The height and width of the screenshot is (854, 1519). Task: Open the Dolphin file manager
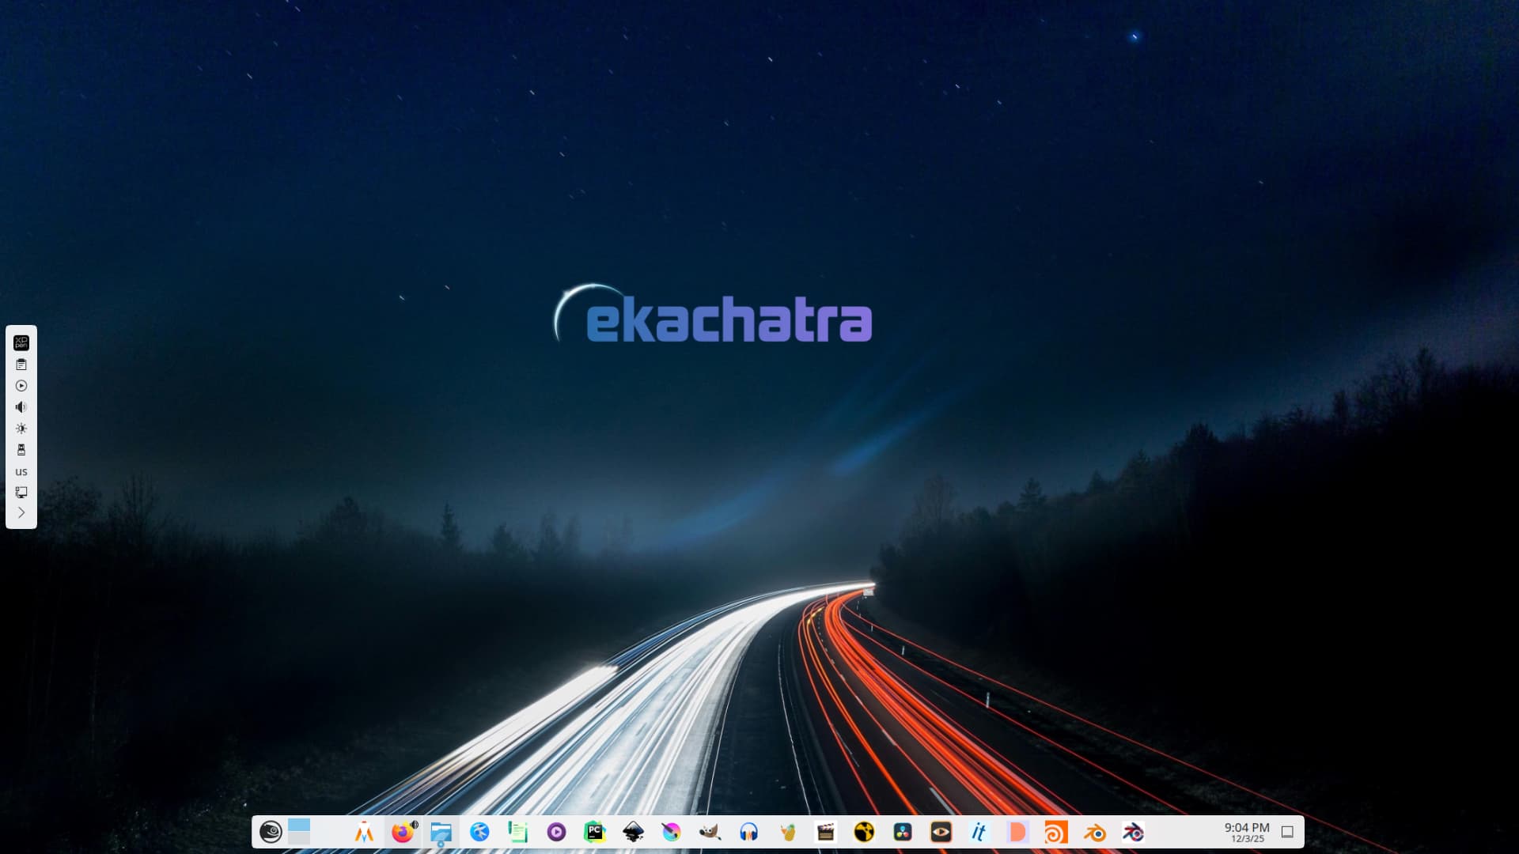[441, 832]
